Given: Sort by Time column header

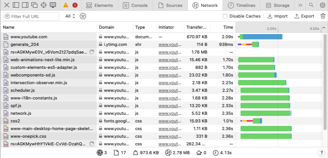Looking at the screenshot, I should click(223, 27).
